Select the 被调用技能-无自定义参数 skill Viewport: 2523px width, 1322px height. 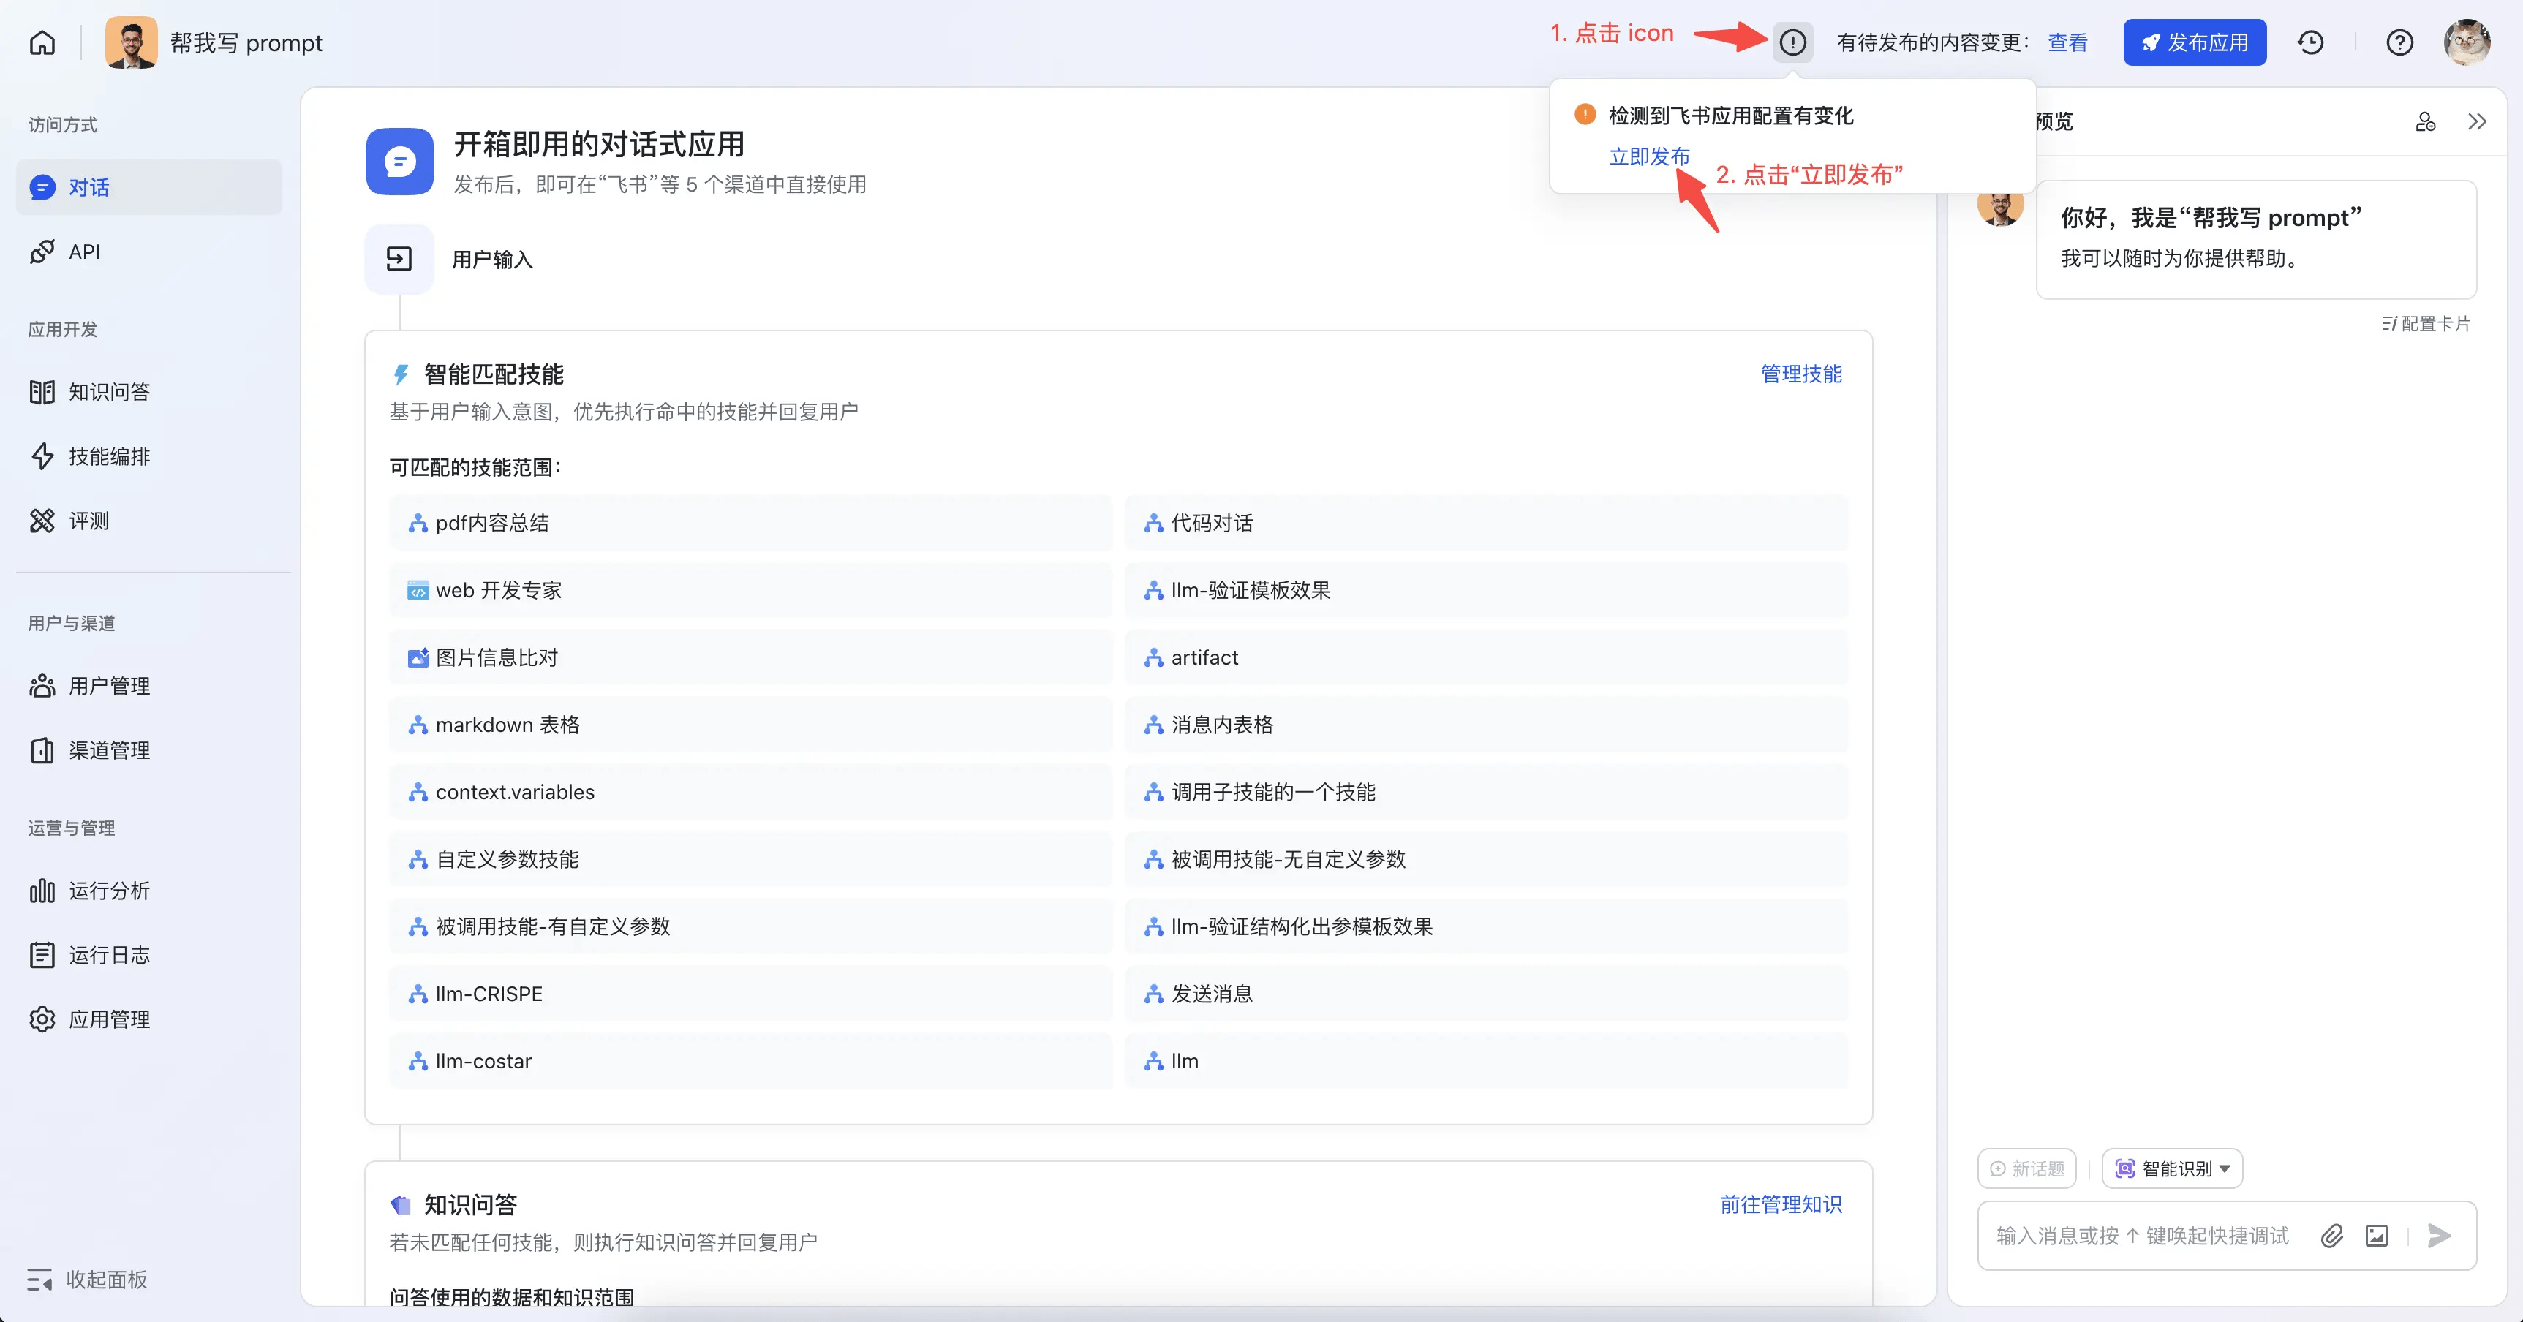coord(1486,859)
